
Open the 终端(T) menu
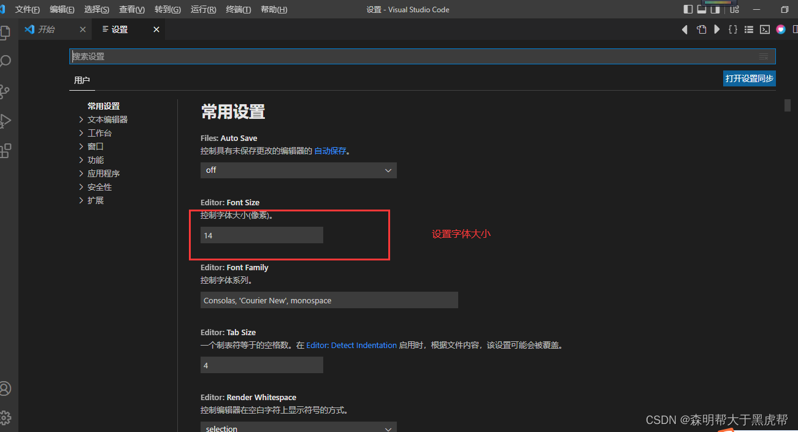tap(239, 10)
